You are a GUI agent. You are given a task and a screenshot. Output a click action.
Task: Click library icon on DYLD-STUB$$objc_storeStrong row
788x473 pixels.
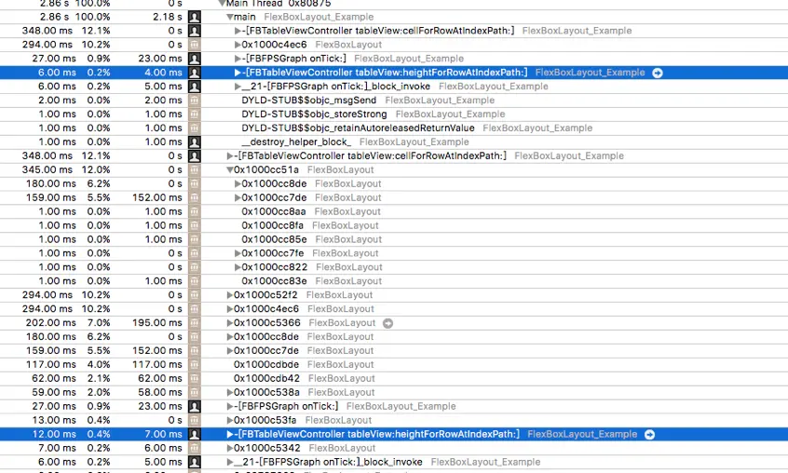(195, 115)
